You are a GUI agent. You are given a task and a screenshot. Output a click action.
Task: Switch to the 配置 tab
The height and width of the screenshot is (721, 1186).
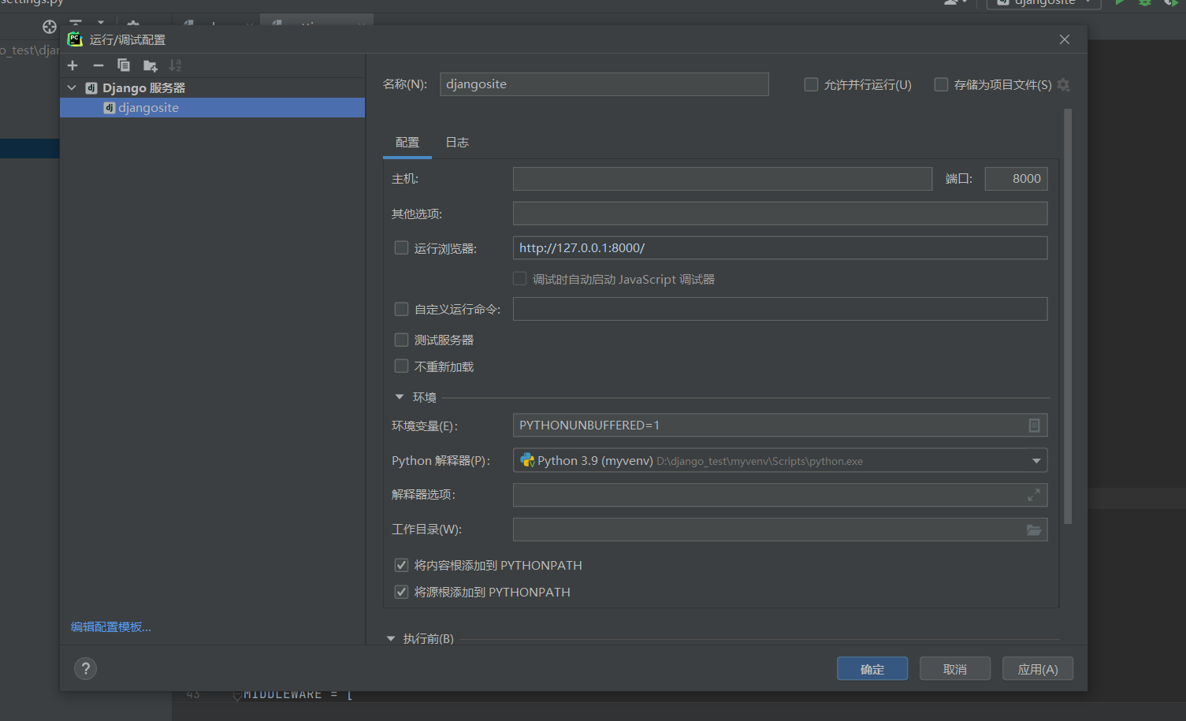[407, 143]
